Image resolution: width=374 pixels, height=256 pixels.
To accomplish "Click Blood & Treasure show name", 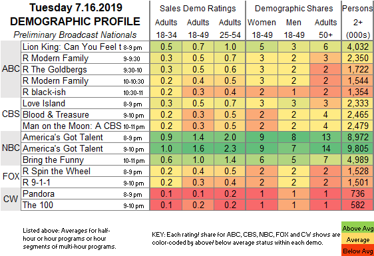I will [56, 114].
